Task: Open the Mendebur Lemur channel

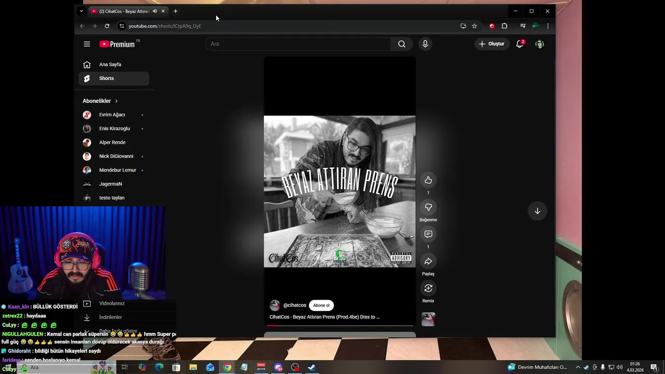Action: point(114,170)
